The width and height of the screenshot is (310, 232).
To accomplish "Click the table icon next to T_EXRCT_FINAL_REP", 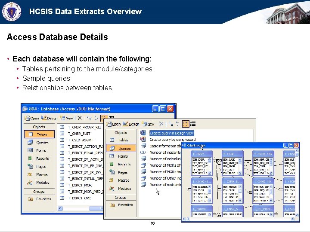I will [x=62, y=153].
